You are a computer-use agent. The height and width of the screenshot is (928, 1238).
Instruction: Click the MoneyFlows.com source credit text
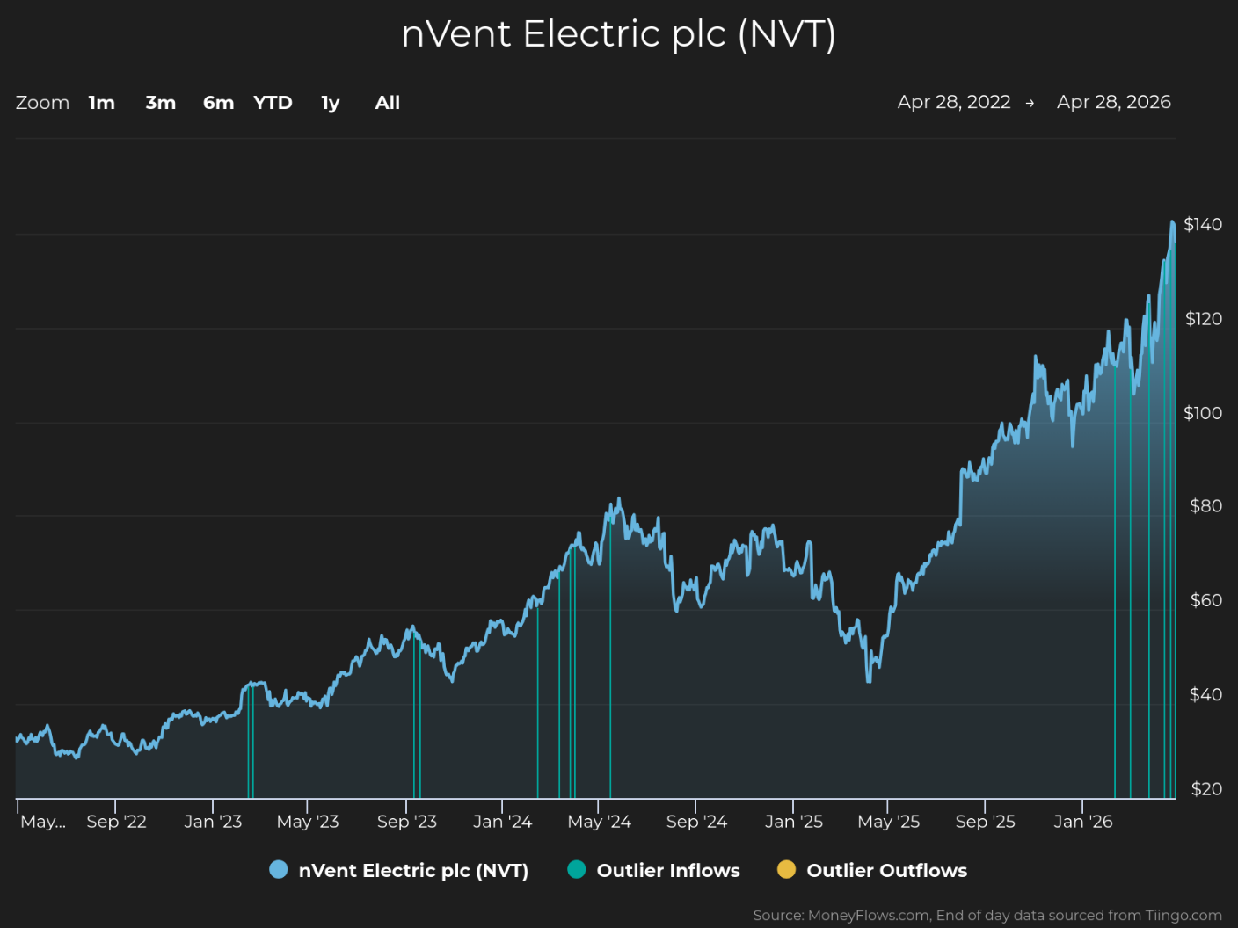pos(987,916)
